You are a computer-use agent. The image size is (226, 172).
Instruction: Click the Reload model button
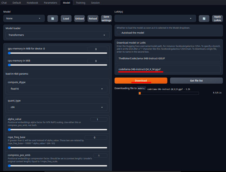[93, 19]
